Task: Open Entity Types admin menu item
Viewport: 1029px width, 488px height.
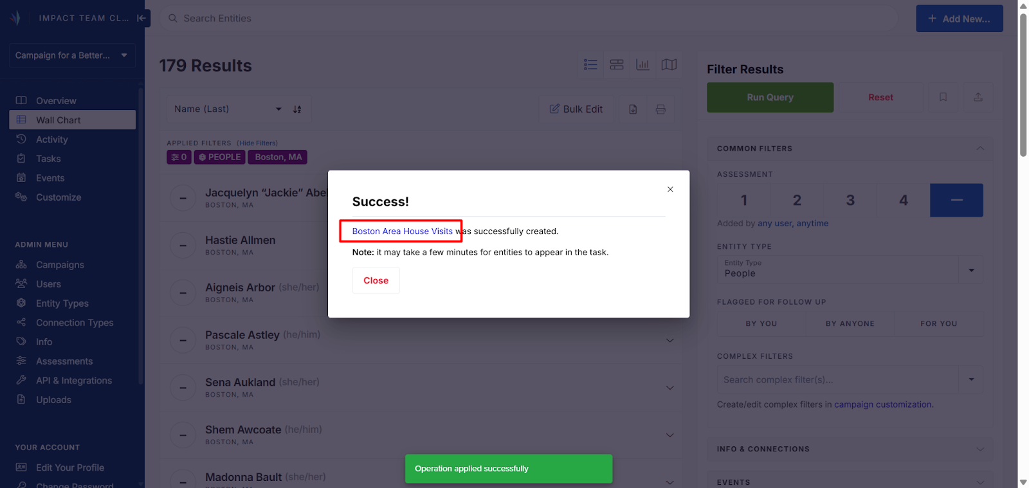Action: [x=62, y=303]
